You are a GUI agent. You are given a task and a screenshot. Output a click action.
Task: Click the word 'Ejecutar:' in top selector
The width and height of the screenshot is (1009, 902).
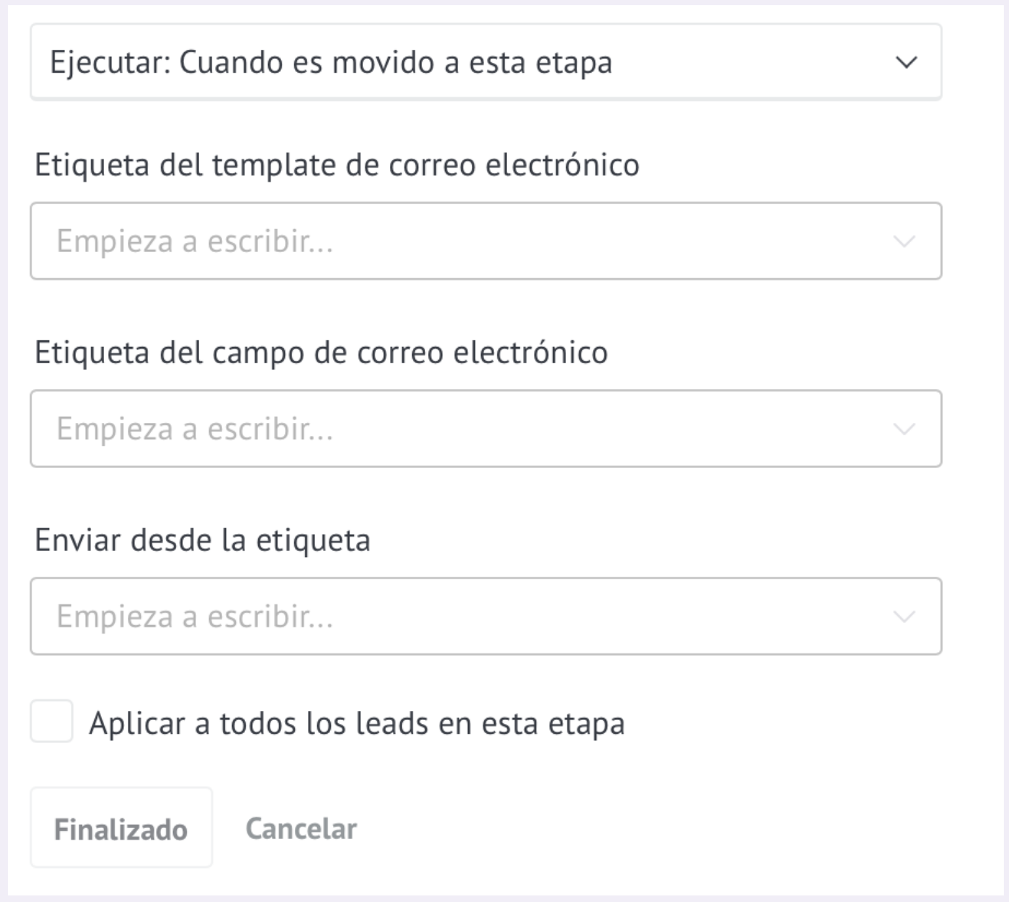point(110,63)
